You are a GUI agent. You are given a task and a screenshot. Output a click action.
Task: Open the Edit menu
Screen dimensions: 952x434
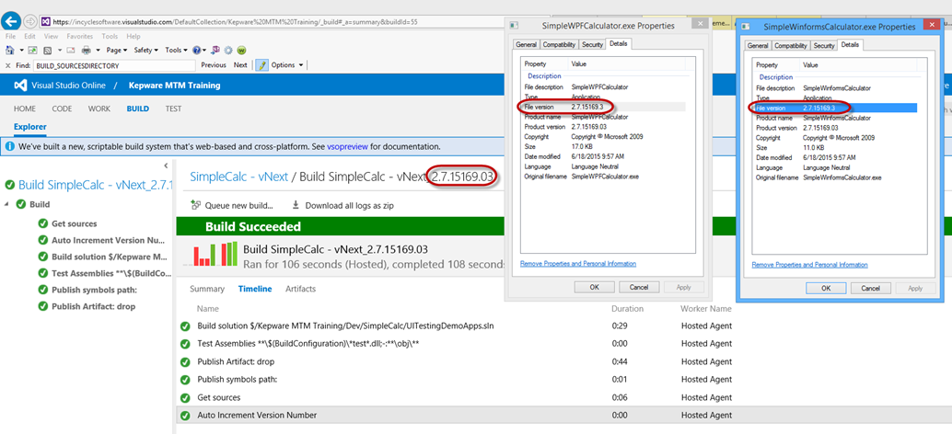29,37
